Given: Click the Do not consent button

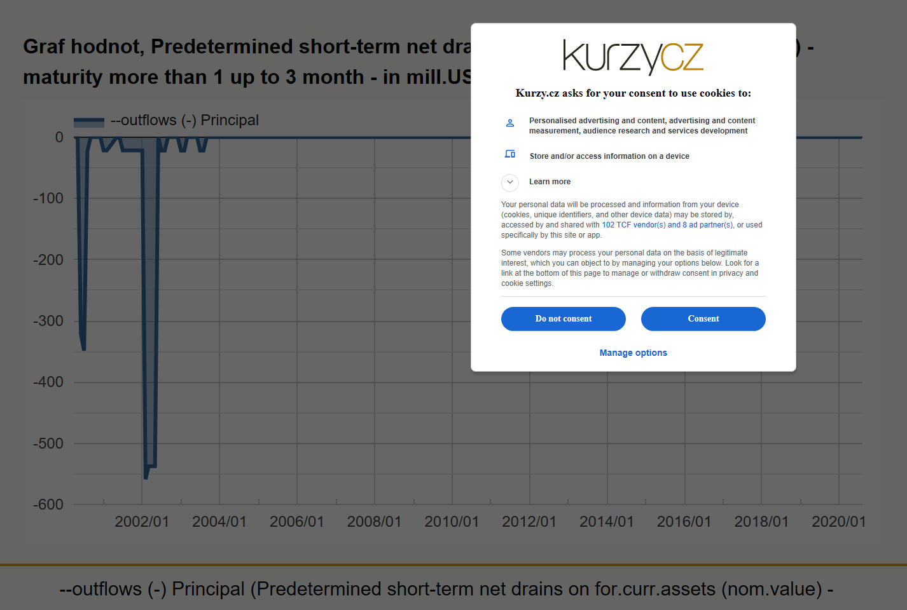Looking at the screenshot, I should point(564,319).
